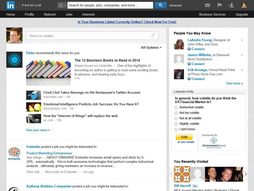This screenshot has height=191, width=254.
Task: Click the LinkedIn logo
Action: coord(10,5)
